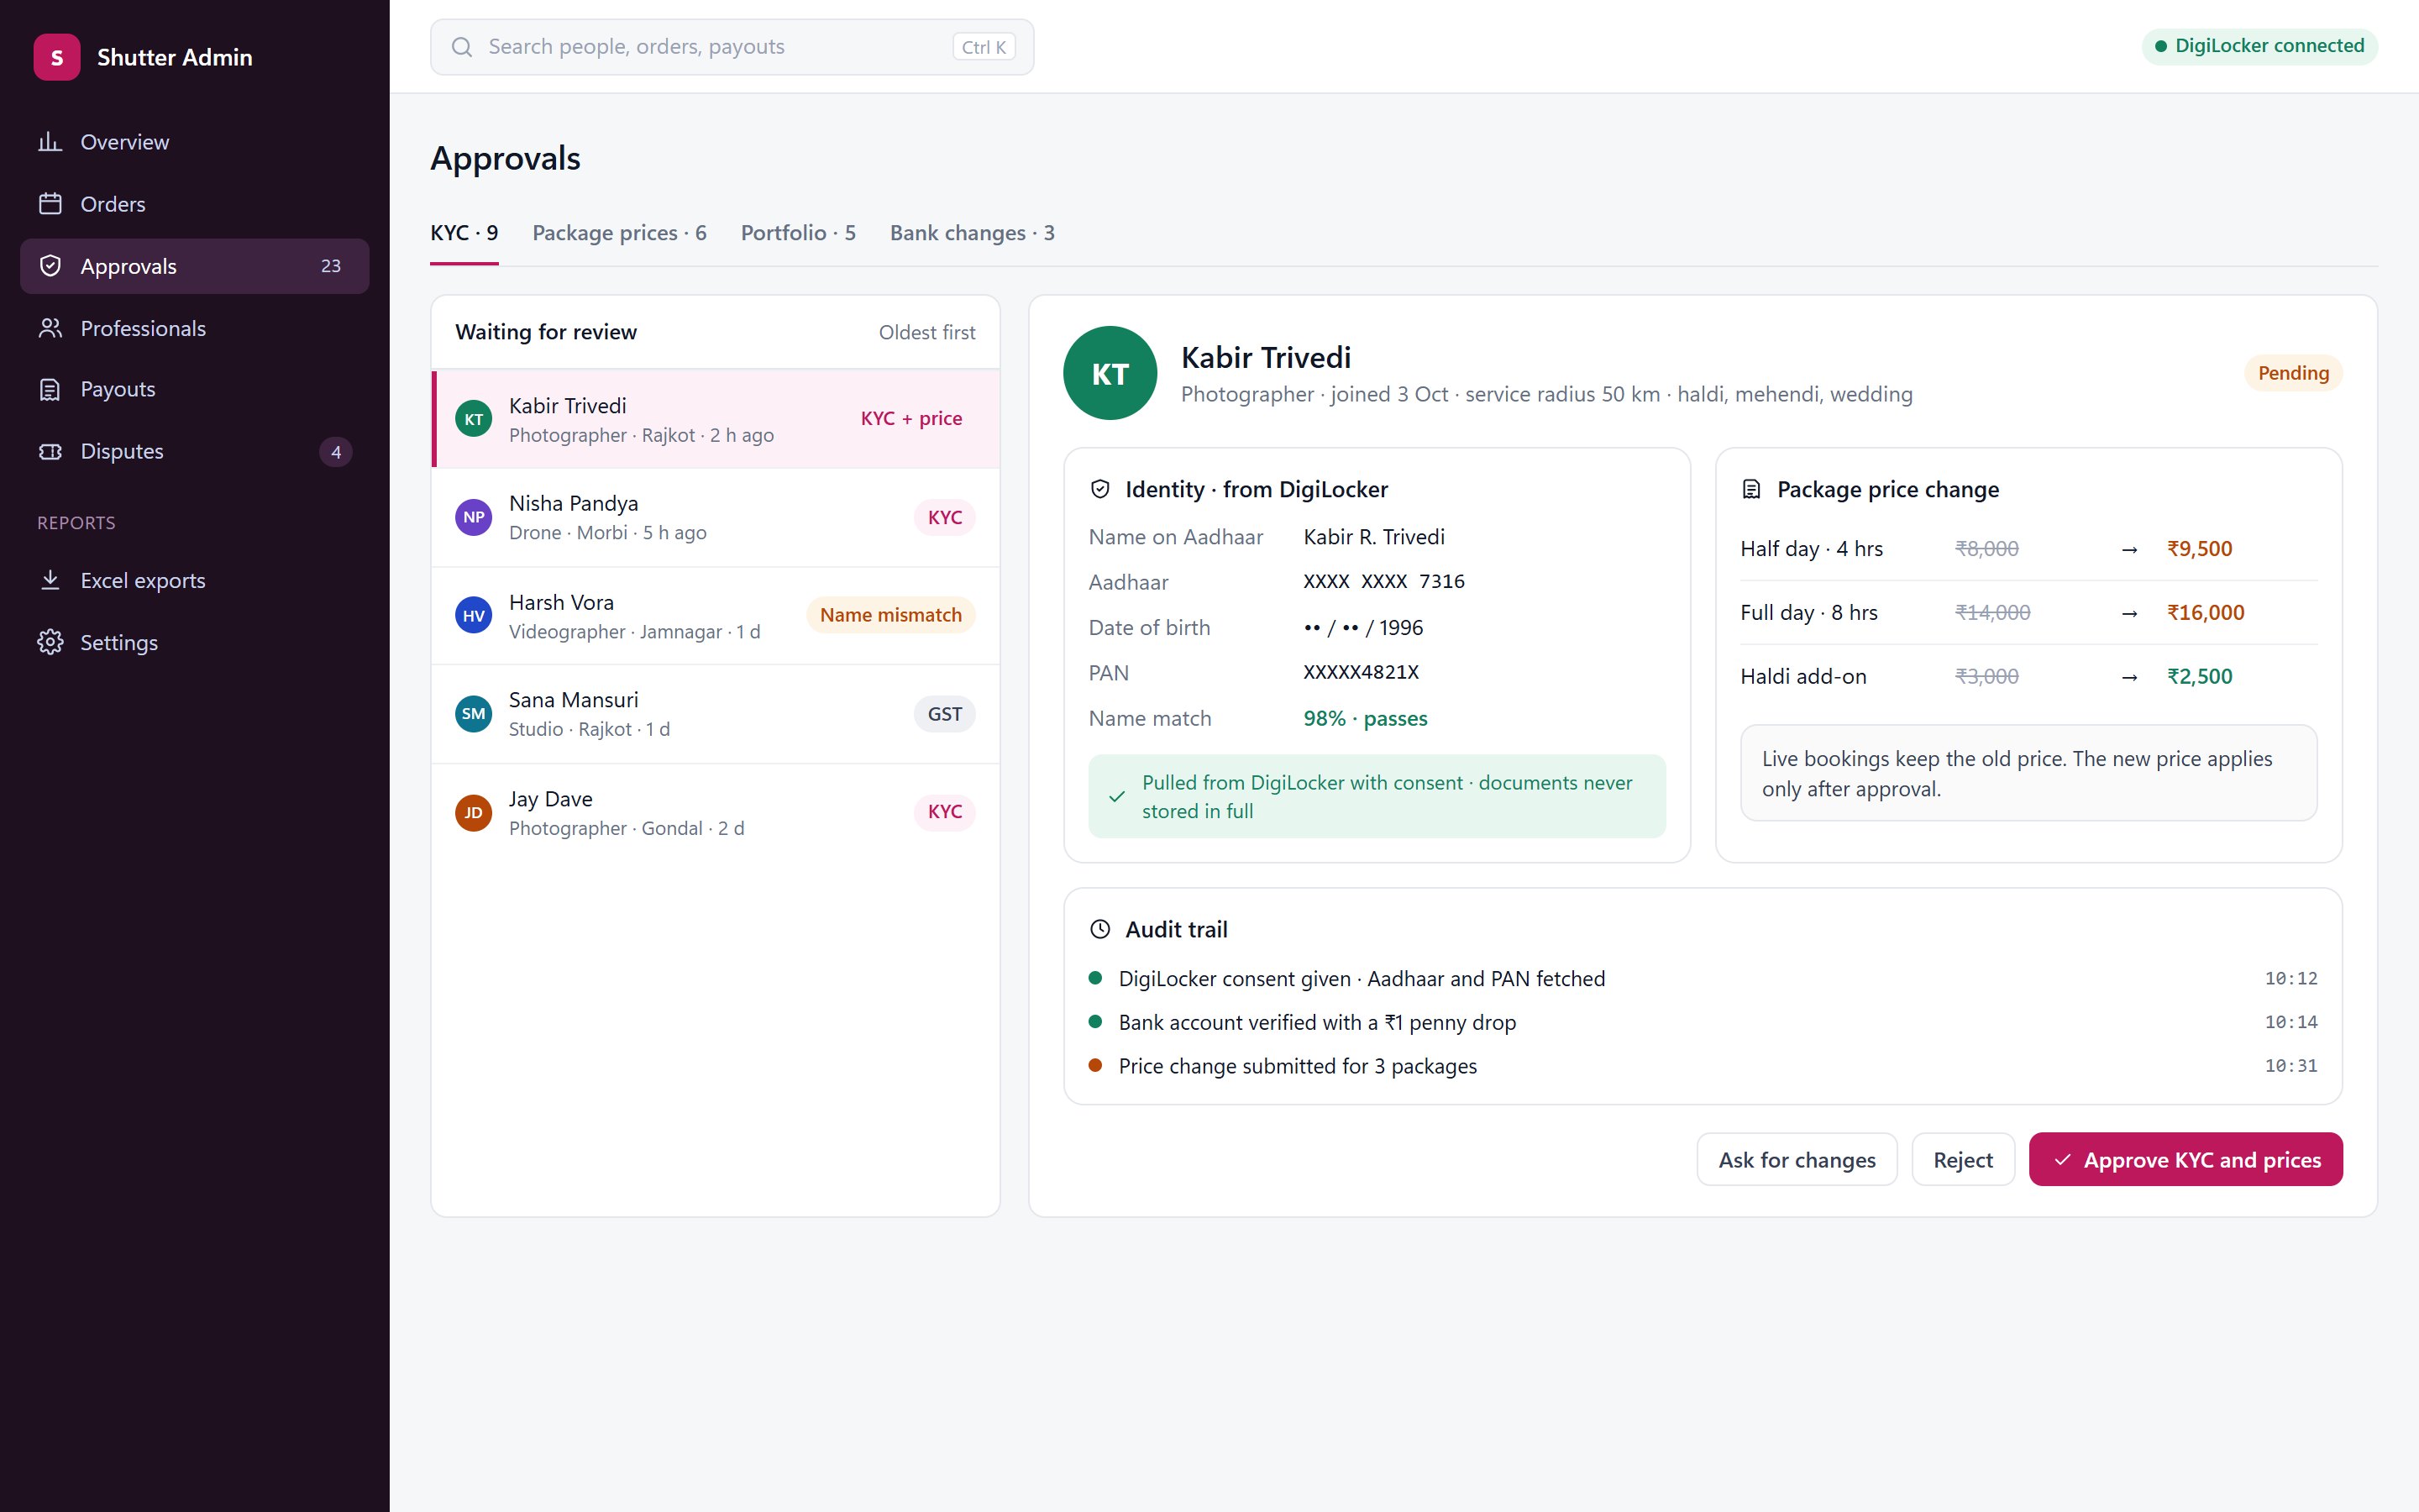Viewport: 2419px width, 1512px height.
Task: Switch to the Bank changes tab
Action: point(972,233)
